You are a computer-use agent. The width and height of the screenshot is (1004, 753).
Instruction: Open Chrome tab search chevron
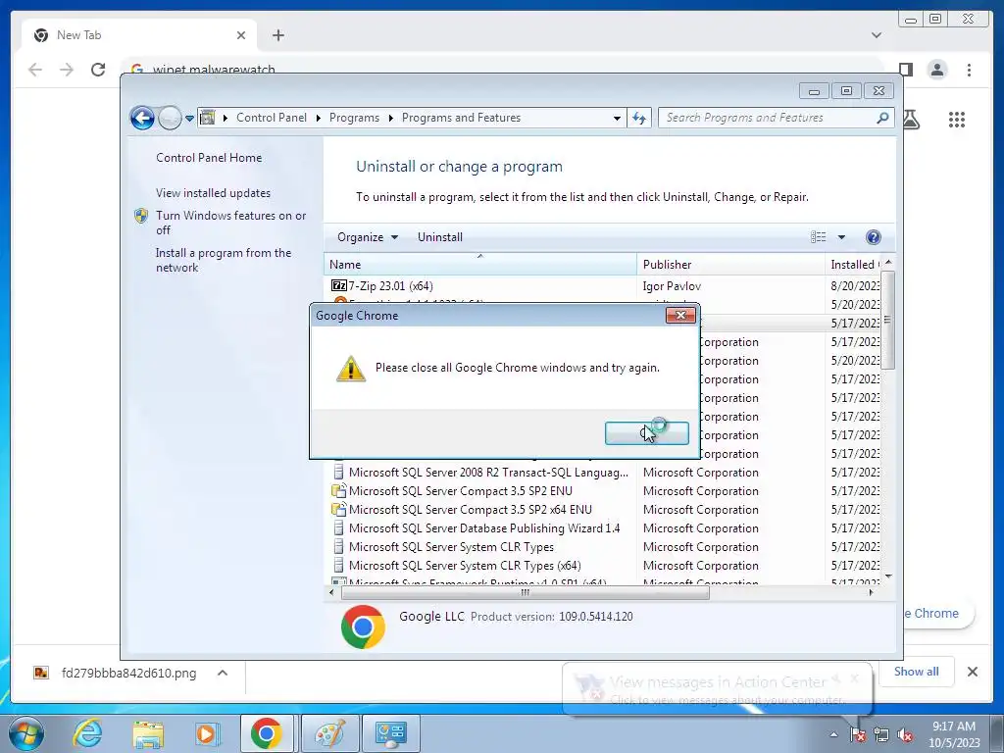877,35
